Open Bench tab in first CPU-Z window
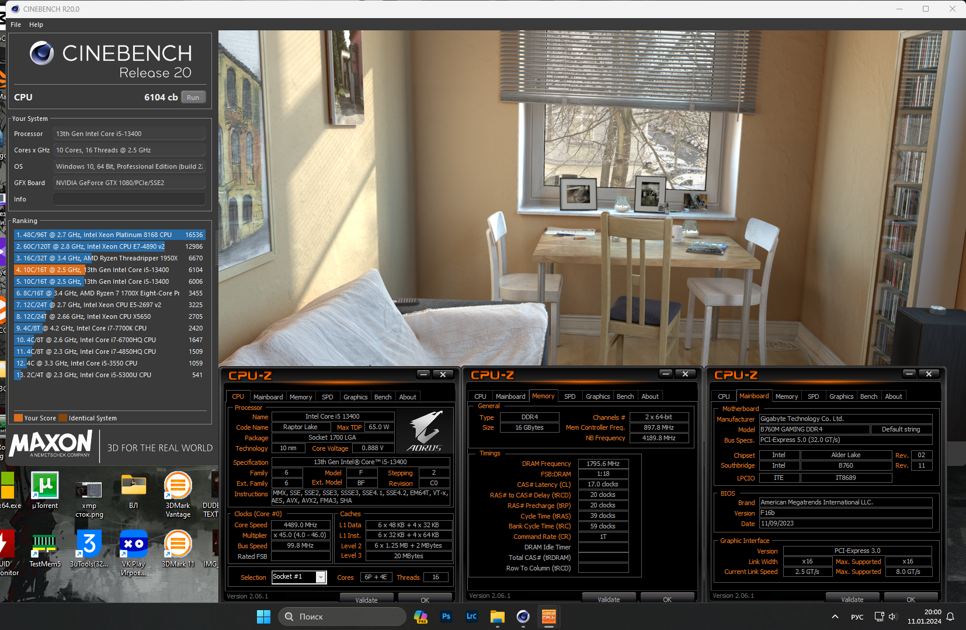966x630 pixels. point(383,397)
